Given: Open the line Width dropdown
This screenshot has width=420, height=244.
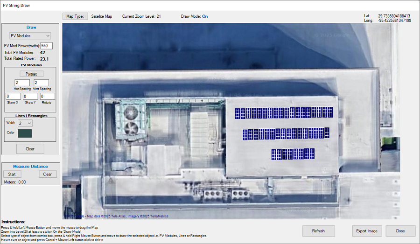Looking at the screenshot, I should click(25, 123).
